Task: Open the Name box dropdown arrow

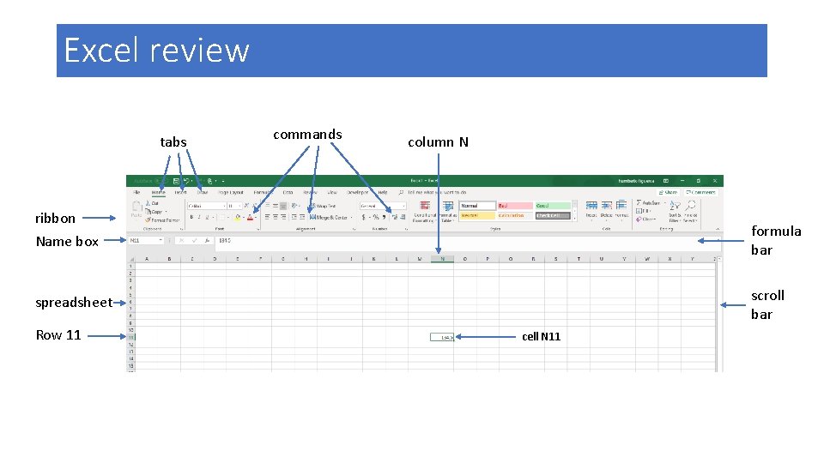Action: pos(161,240)
